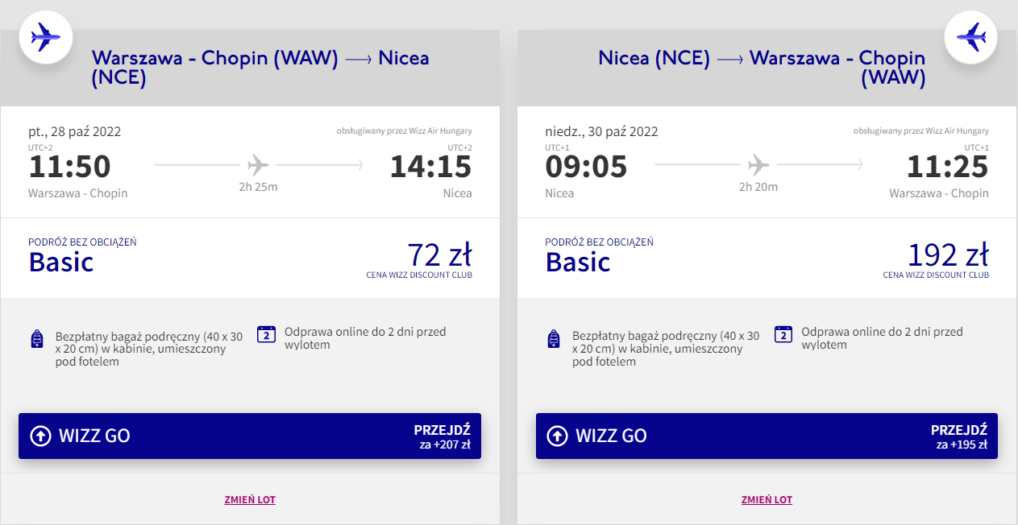Select the 72 zł Basic fare price
This screenshot has width=1018, height=525.
pyautogui.click(x=438, y=255)
